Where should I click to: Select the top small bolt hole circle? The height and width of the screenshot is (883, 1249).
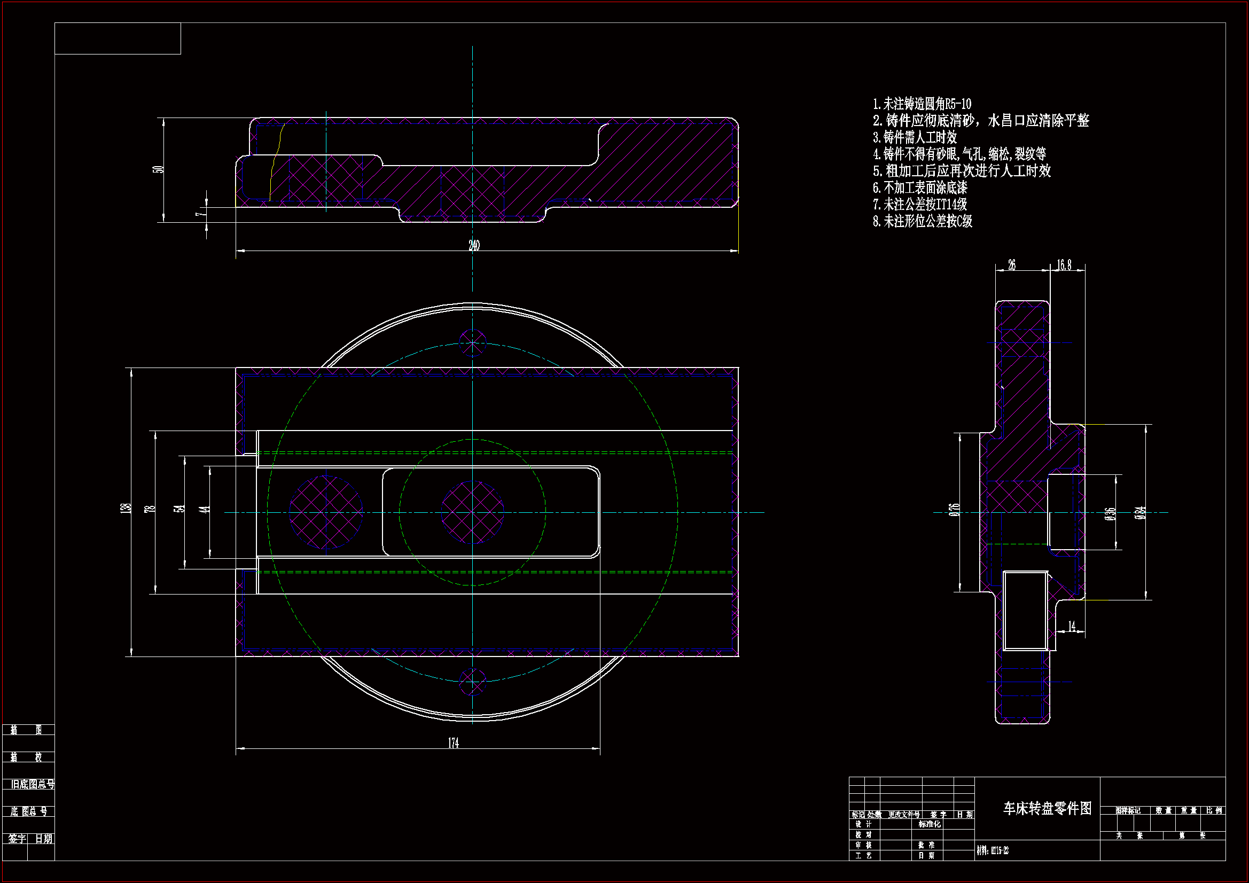click(x=472, y=343)
